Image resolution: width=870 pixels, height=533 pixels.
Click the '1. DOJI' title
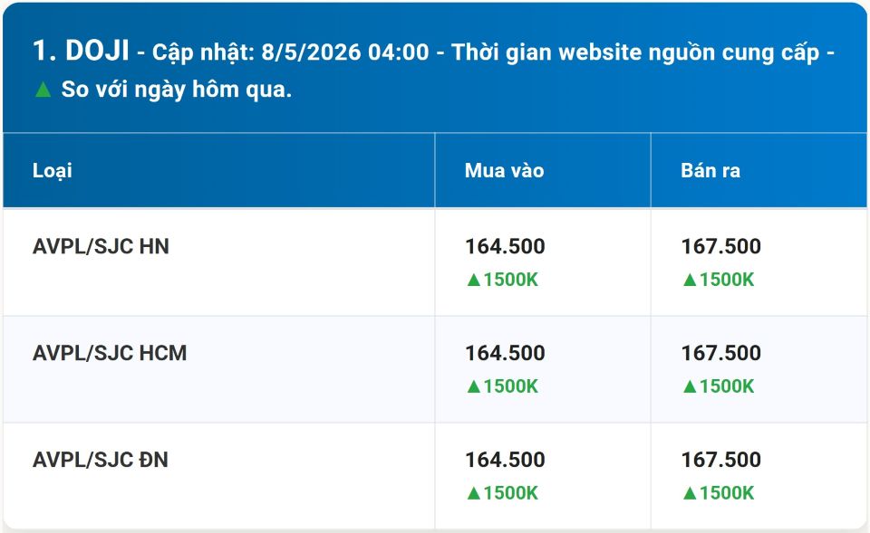[x=81, y=51]
